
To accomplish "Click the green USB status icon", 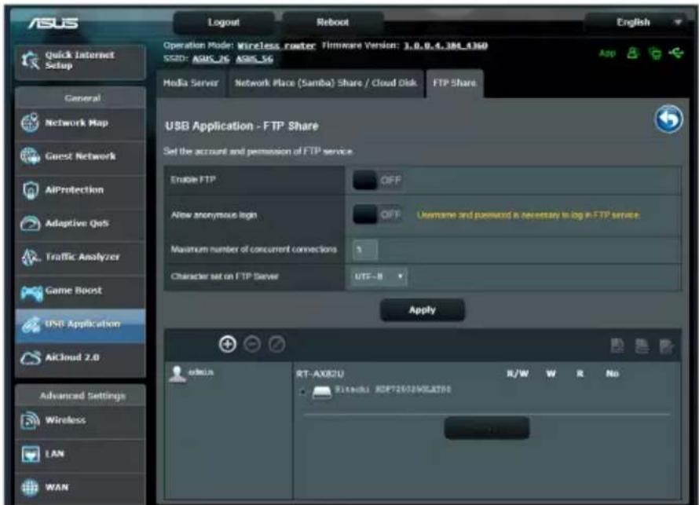I will [x=676, y=53].
